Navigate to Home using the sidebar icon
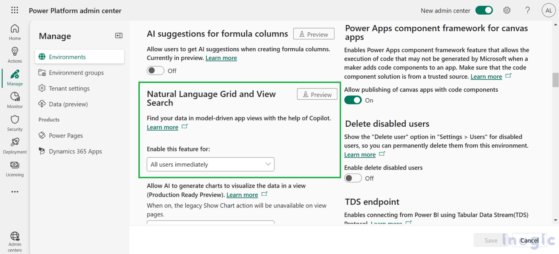This screenshot has height=254, width=559. pyautogui.click(x=15, y=32)
